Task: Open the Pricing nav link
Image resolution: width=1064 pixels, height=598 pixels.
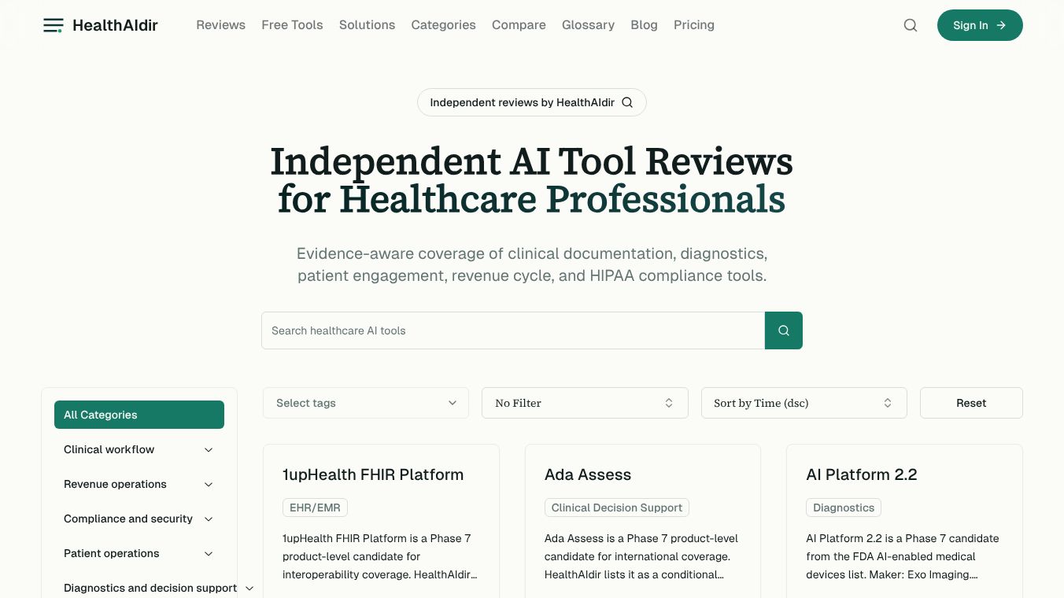Action: pyautogui.click(x=694, y=25)
